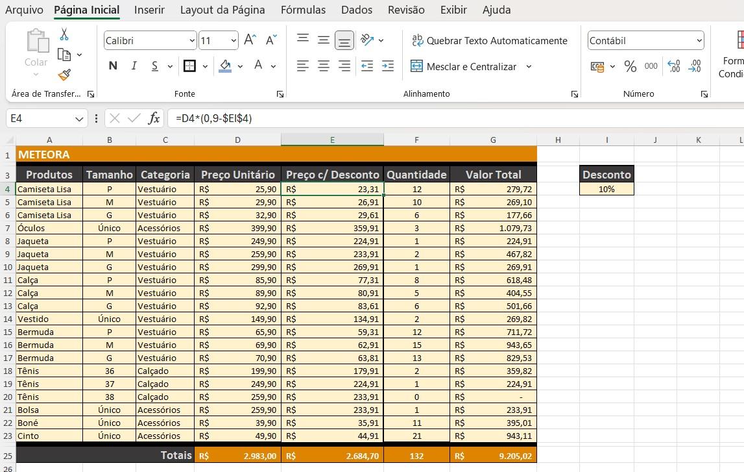Click the Increase Font Size icon

pyautogui.click(x=250, y=40)
